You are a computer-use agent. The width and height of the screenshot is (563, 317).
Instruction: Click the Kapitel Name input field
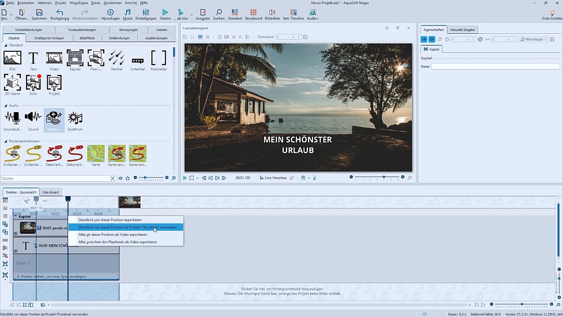tap(495, 66)
